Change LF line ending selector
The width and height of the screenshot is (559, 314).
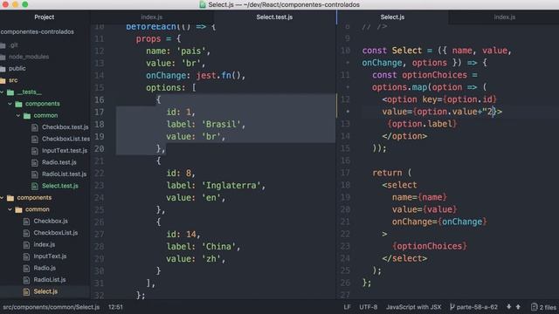click(348, 307)
